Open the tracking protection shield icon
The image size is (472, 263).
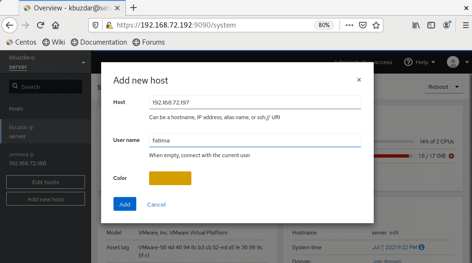95,25
